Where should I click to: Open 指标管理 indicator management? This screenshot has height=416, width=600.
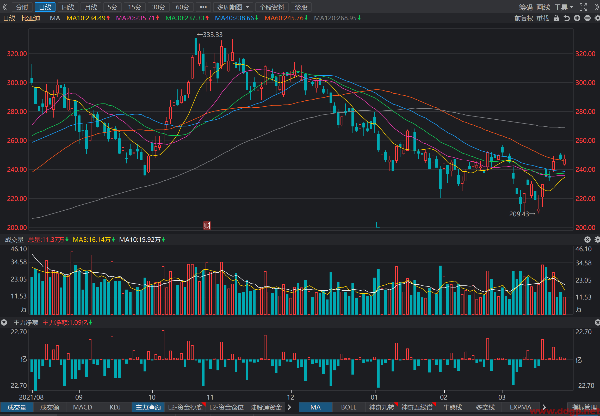584,407
